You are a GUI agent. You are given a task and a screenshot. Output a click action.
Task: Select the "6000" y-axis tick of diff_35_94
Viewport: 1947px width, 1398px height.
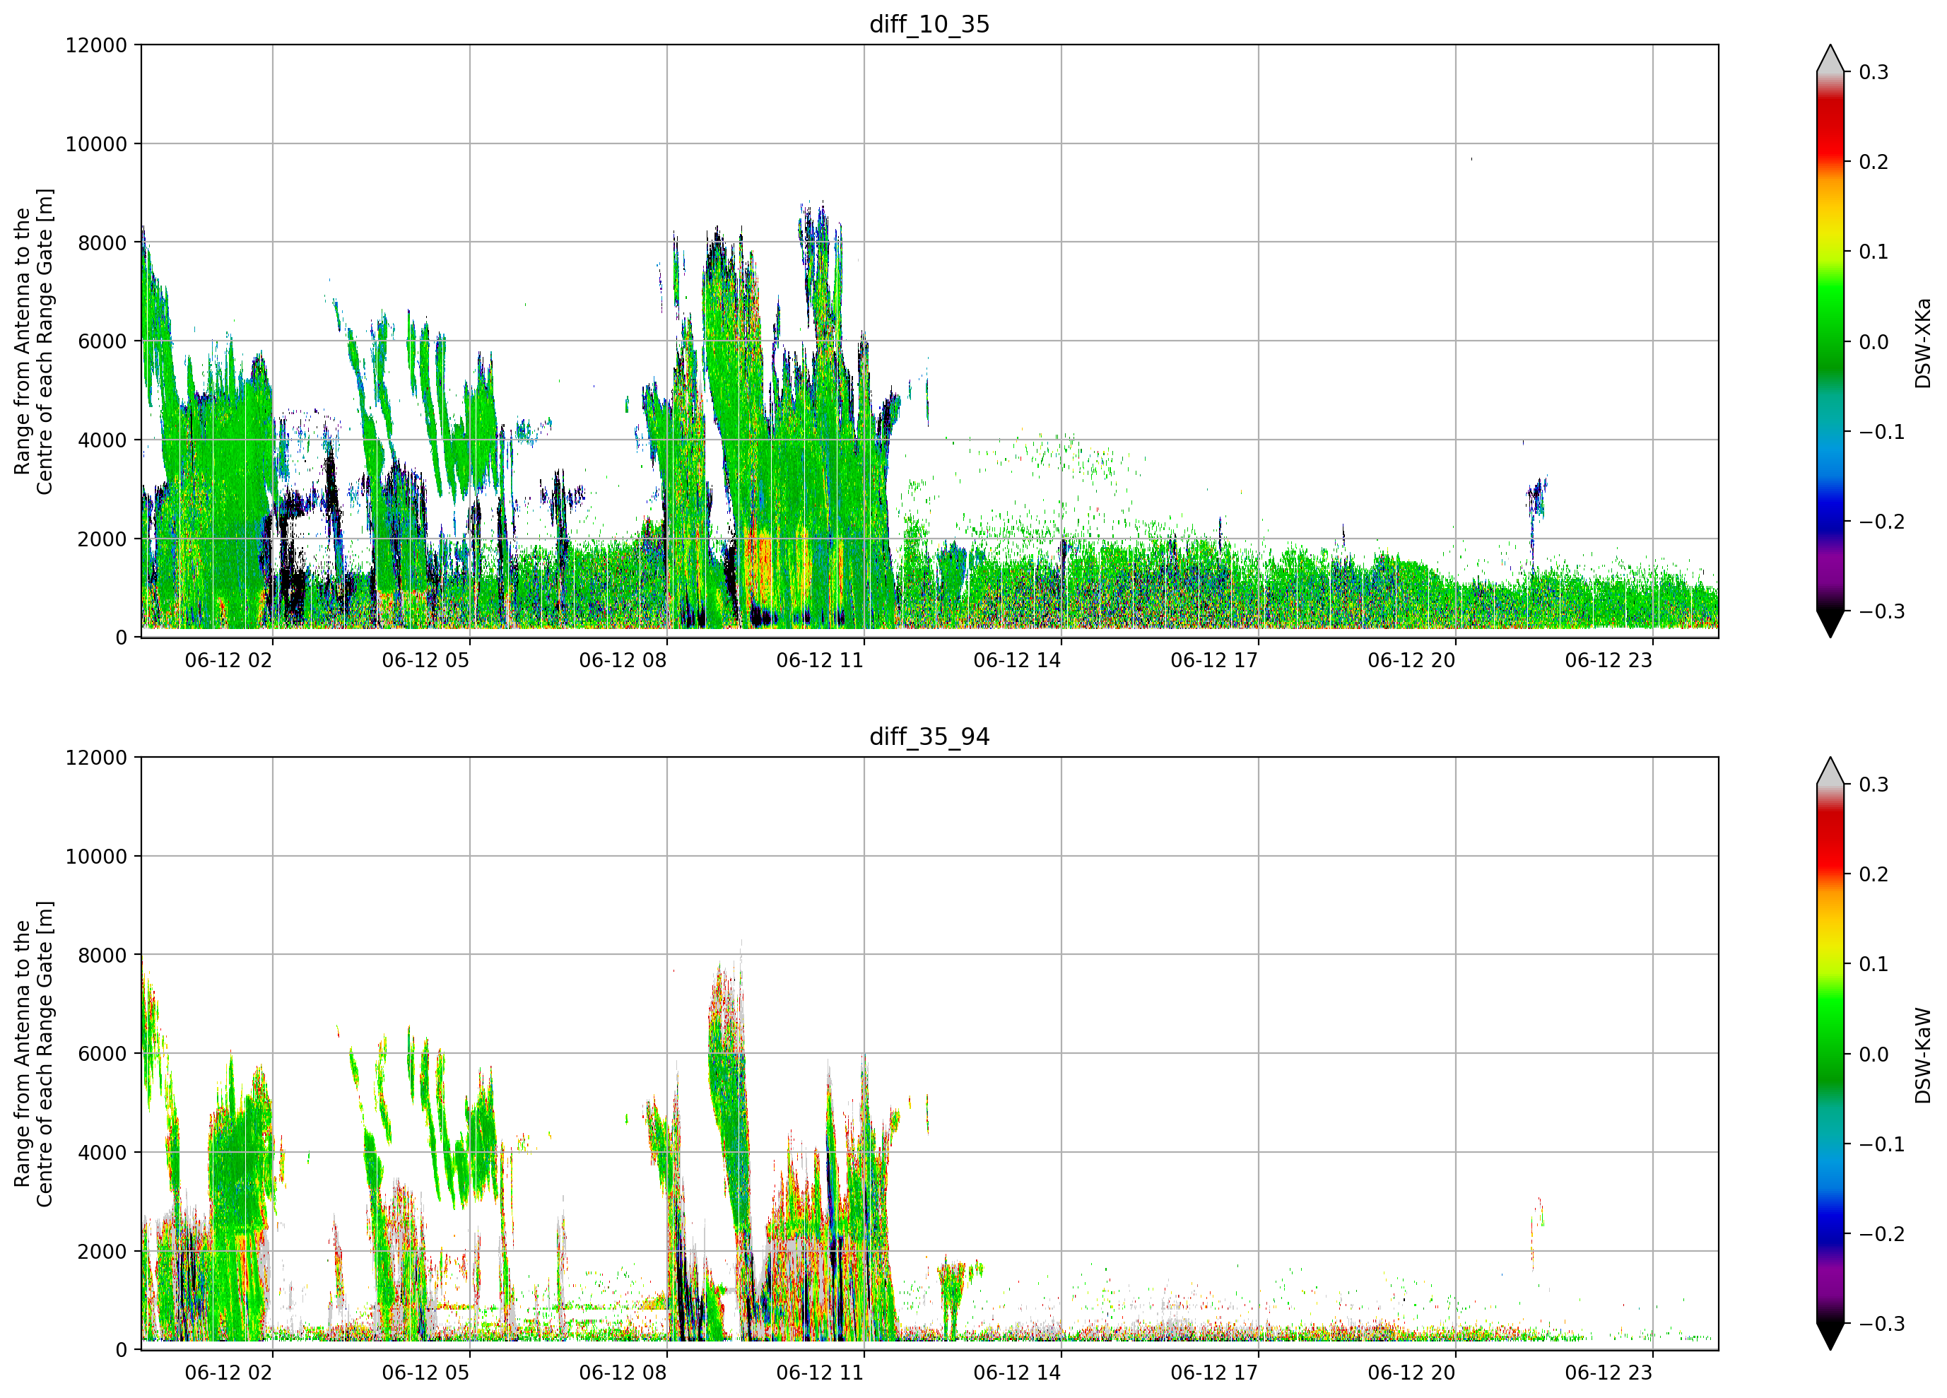point(102,1055)
